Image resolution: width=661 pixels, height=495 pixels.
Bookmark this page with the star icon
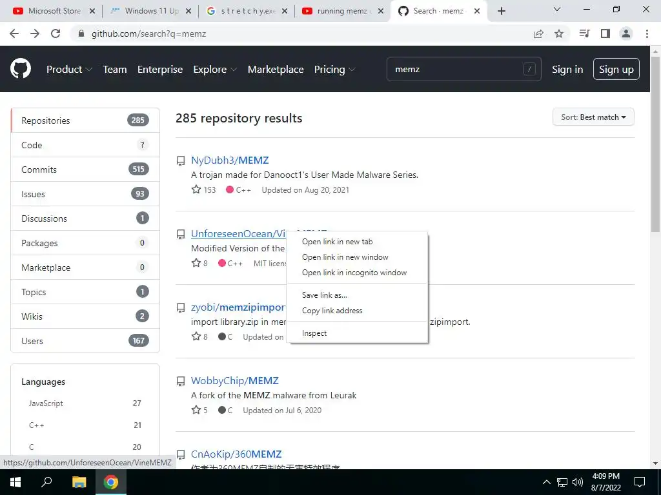click(559, 34)
